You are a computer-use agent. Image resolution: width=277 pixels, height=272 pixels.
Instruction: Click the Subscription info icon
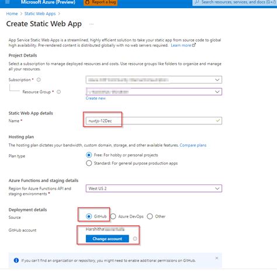[39, 80]
